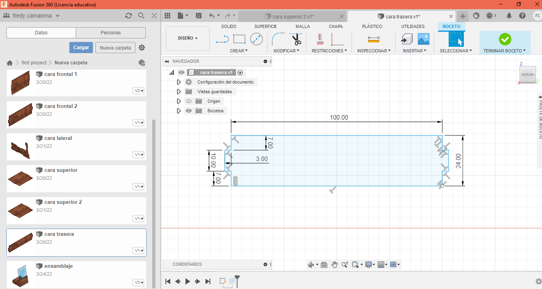
Task: Save the document with floppy icon
Action: click(199, 16)
